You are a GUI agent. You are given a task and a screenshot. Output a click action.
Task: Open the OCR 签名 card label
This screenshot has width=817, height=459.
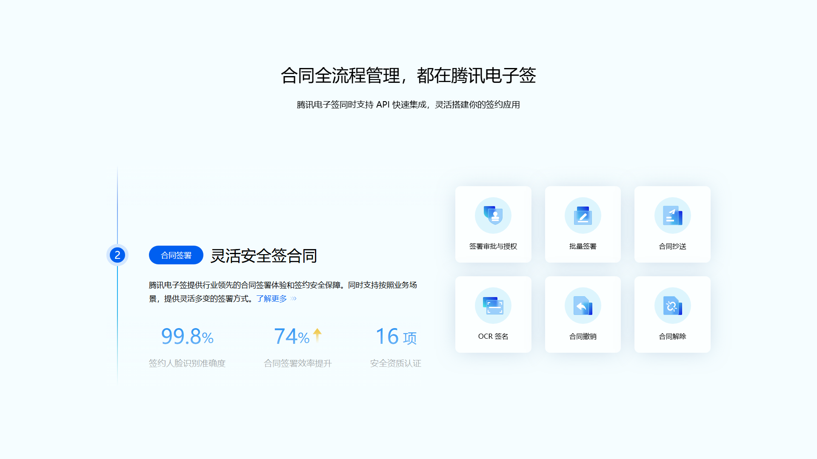493,337
